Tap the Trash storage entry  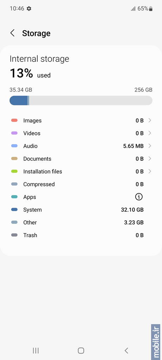click(81, 235)
